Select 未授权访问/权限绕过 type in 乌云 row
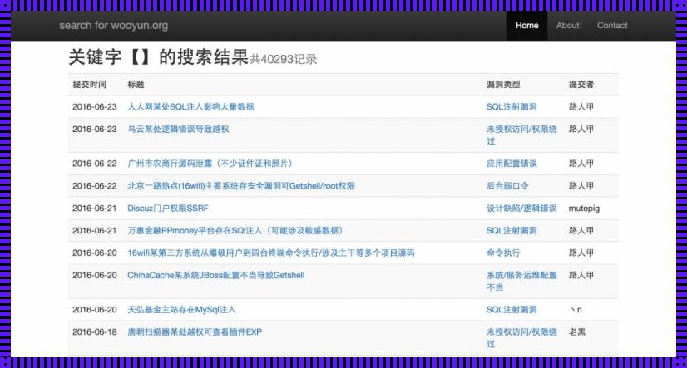Screen dimensions: 687x368 pyautogui.click(x=521, y=135)
